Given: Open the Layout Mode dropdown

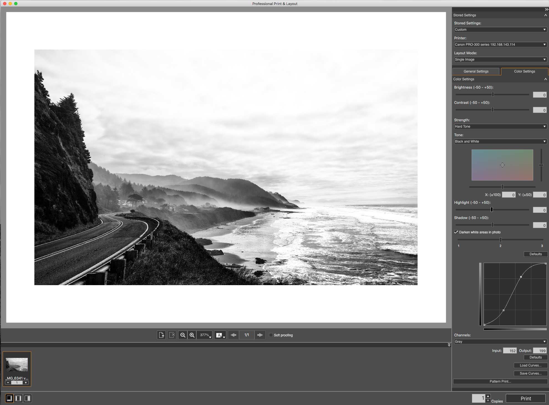Looking at the screenshot, I should click(x=500, y=60).
